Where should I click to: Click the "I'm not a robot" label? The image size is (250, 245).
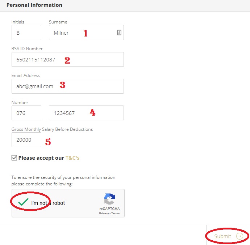point(48,203)
